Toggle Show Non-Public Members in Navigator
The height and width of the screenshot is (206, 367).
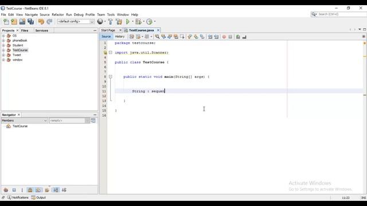click(x=30, y=190)
